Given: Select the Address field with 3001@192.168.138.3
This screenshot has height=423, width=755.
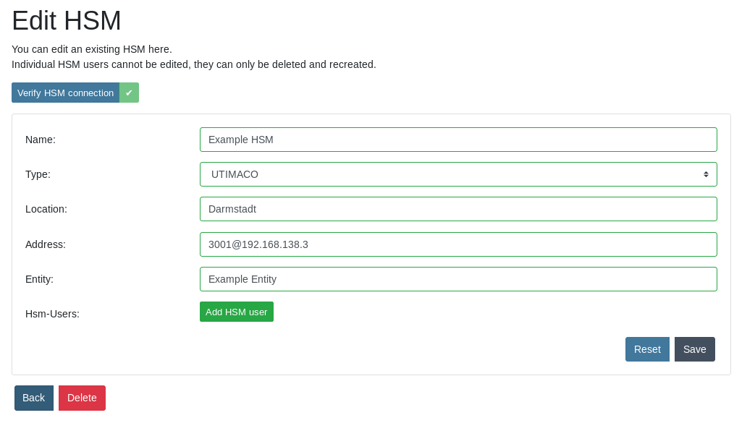Looking at the screenshot, I should point(457,244).
